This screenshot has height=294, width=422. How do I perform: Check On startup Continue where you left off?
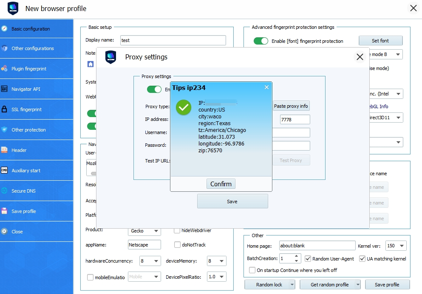coord(252,270)
